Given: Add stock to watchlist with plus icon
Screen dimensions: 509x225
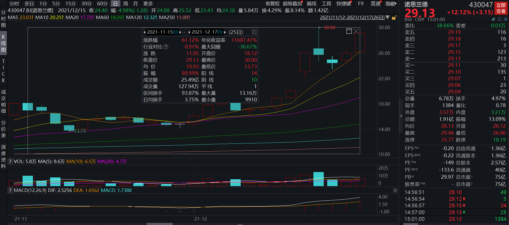Looking at the screenshot, I should click(x=506, y=19).
